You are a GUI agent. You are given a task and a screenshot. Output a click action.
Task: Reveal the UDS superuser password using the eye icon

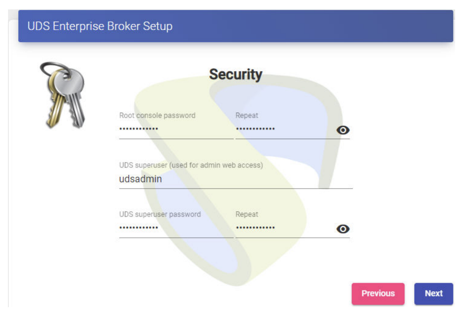[x=343, y=229]
